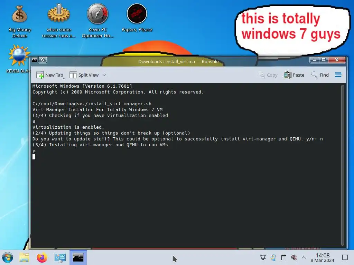Open the clock showing 14:08
Screen dimensions: 354x265
click(323, 257)
